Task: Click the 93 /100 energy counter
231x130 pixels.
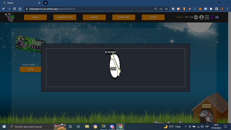Action: (189, 17)
